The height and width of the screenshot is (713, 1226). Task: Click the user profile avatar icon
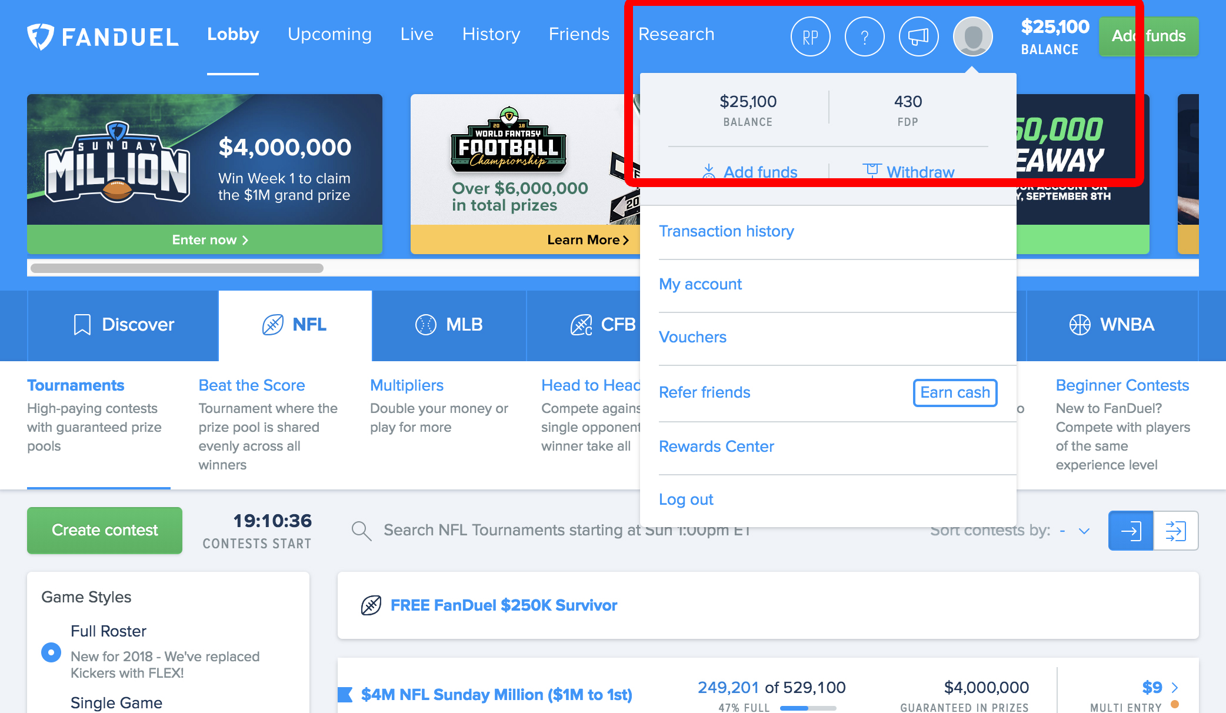972,36
